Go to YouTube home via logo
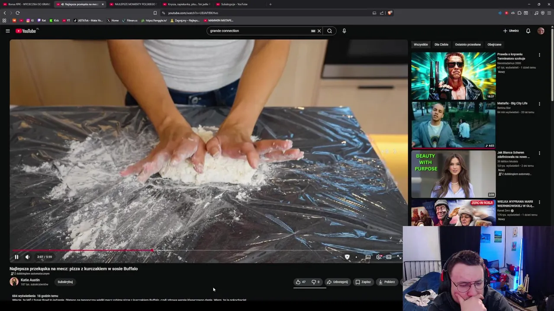 coord(26,31)
